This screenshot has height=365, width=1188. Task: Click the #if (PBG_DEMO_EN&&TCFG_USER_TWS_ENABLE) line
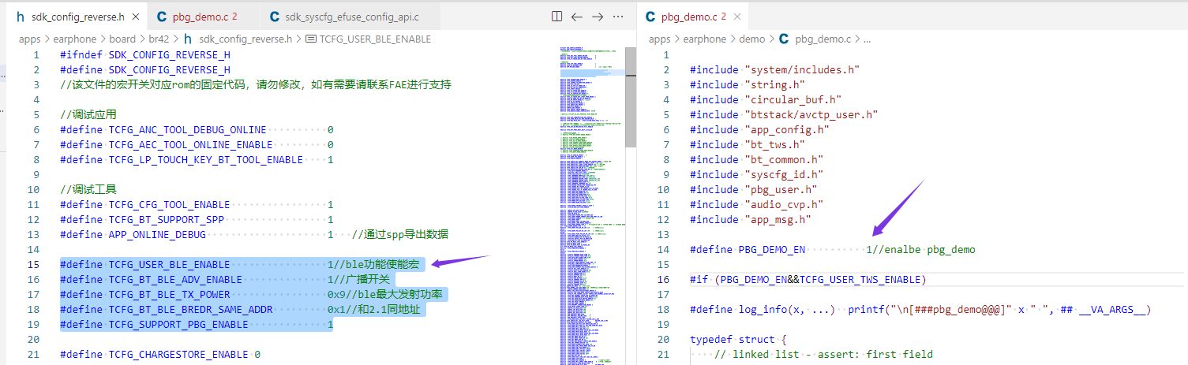coord(808,279)
